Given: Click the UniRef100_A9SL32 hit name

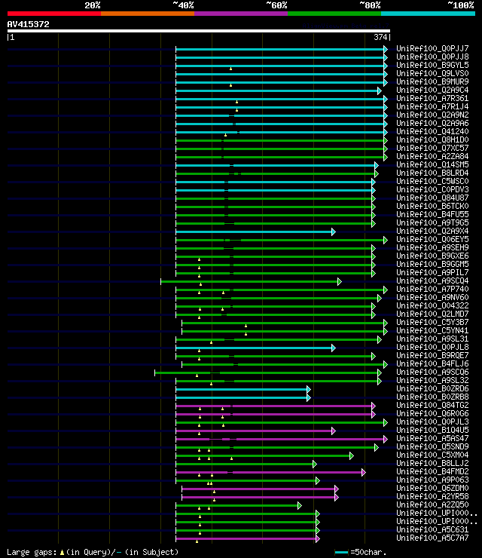Looking at the screenshot, I should pyautogui.click(x=432, y=381).
